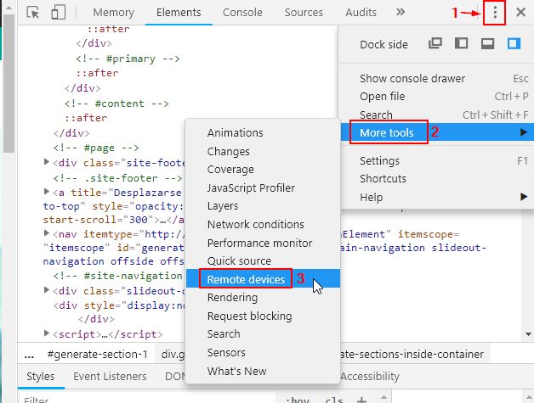Click #generate-section-1 breadcrumb
Viewport: 534px width, 403px height.
pos(98,355)
